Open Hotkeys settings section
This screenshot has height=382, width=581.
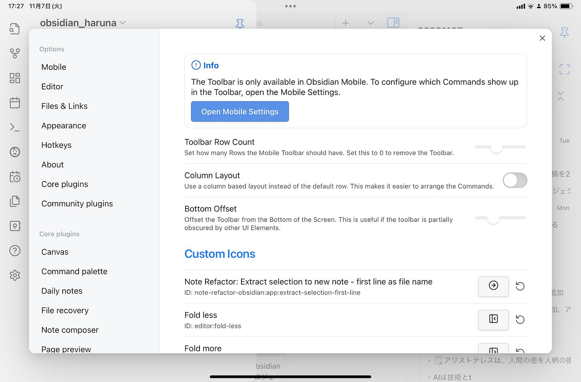(x=56, y=145)
